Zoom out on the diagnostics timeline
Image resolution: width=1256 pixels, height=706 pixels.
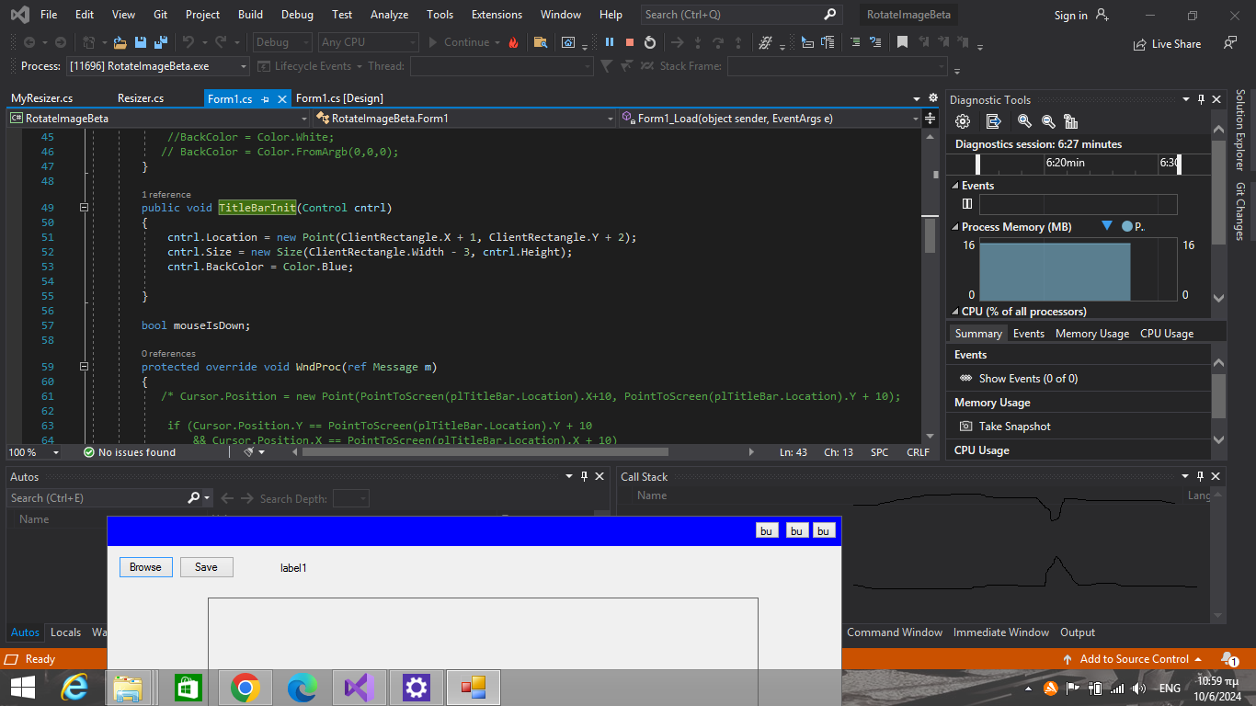point(1047,121)
